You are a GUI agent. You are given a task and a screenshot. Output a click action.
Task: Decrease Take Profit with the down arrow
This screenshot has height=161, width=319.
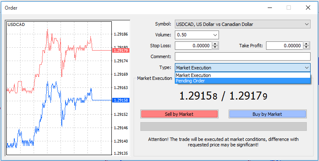pos(306,47)
